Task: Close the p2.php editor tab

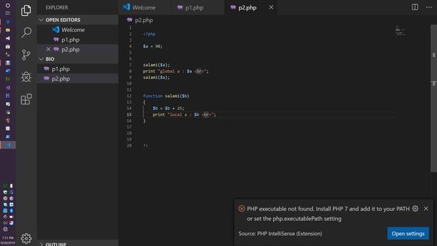Action: click(271, 8)
